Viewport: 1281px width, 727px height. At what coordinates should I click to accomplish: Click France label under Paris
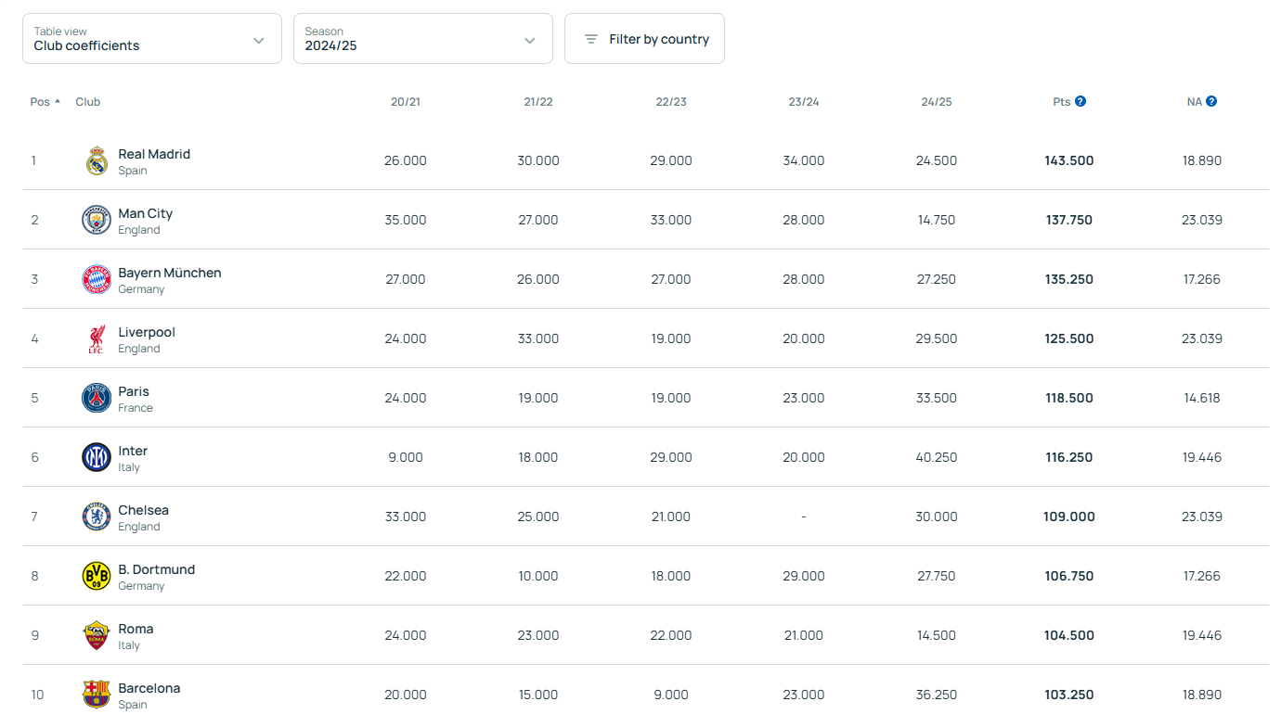tap(136, 408)
